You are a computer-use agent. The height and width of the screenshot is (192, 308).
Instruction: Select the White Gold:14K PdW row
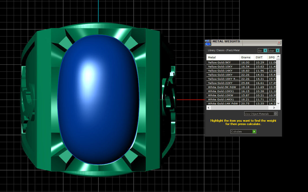tap(241, 103)
